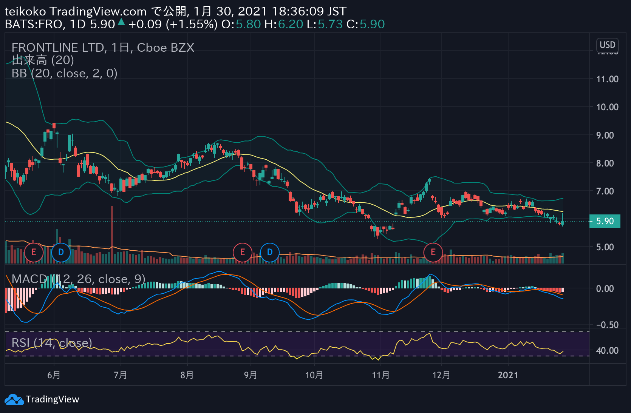Click the USD currency button

[608, 45]
